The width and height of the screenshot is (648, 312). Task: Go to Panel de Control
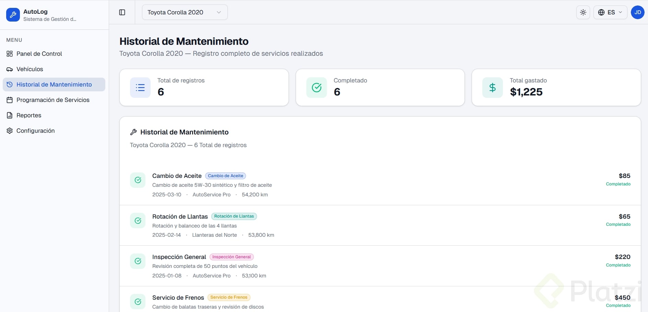pyautogui.click(x=39, y=54)
